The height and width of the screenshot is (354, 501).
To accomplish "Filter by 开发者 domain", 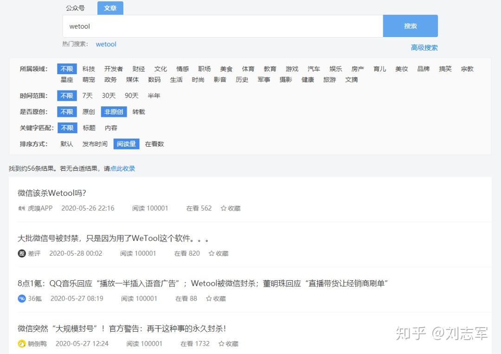I will coord(114,69).
